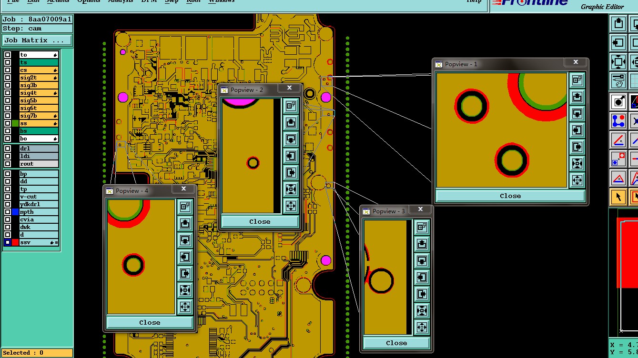Select the sig3b layer row
This screenshot has width=638, height=358.
tap(39, 85)
